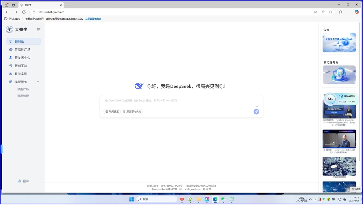This screenshot has width=363, height=205.
Task: Toggle 联网搜索 web search option
Action: [112, 111]
